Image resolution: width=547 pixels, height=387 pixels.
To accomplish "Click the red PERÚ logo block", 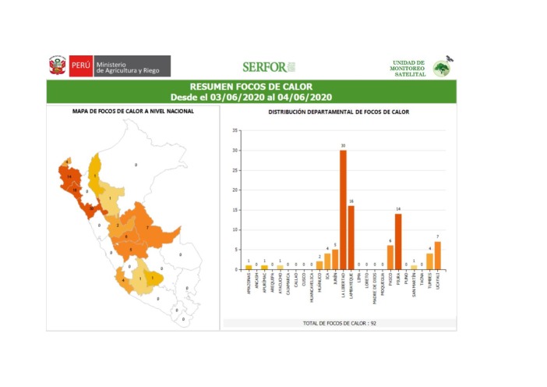I will 80,66.
